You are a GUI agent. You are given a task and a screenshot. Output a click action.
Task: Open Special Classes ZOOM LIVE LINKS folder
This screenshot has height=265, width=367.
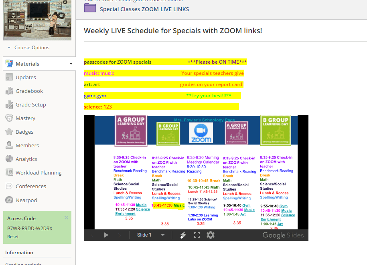tap(144, 9)
